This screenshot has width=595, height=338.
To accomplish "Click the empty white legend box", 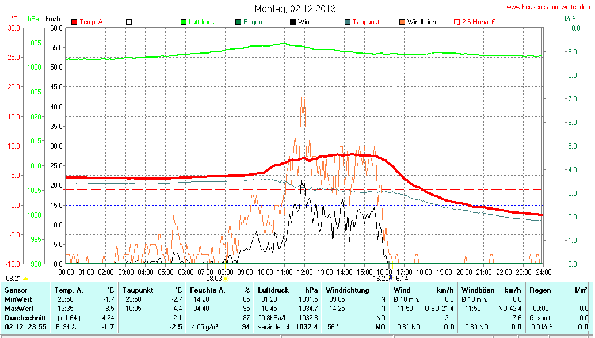I will [129, 22].
